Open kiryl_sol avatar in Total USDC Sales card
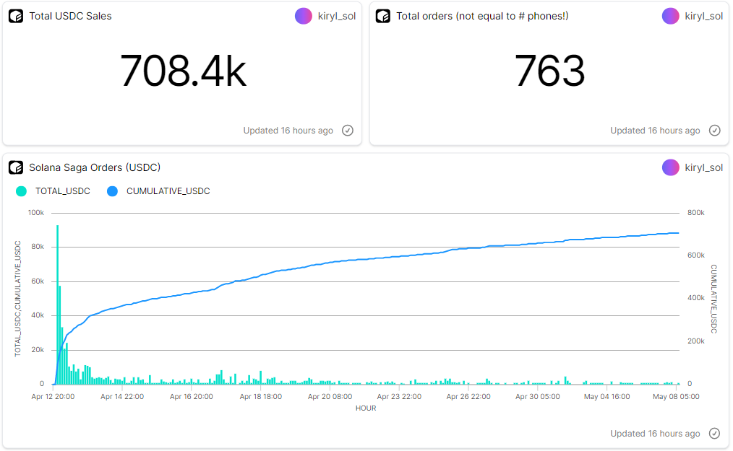The width and height of the screenshot is (733, 451). (x=304, y=17)
